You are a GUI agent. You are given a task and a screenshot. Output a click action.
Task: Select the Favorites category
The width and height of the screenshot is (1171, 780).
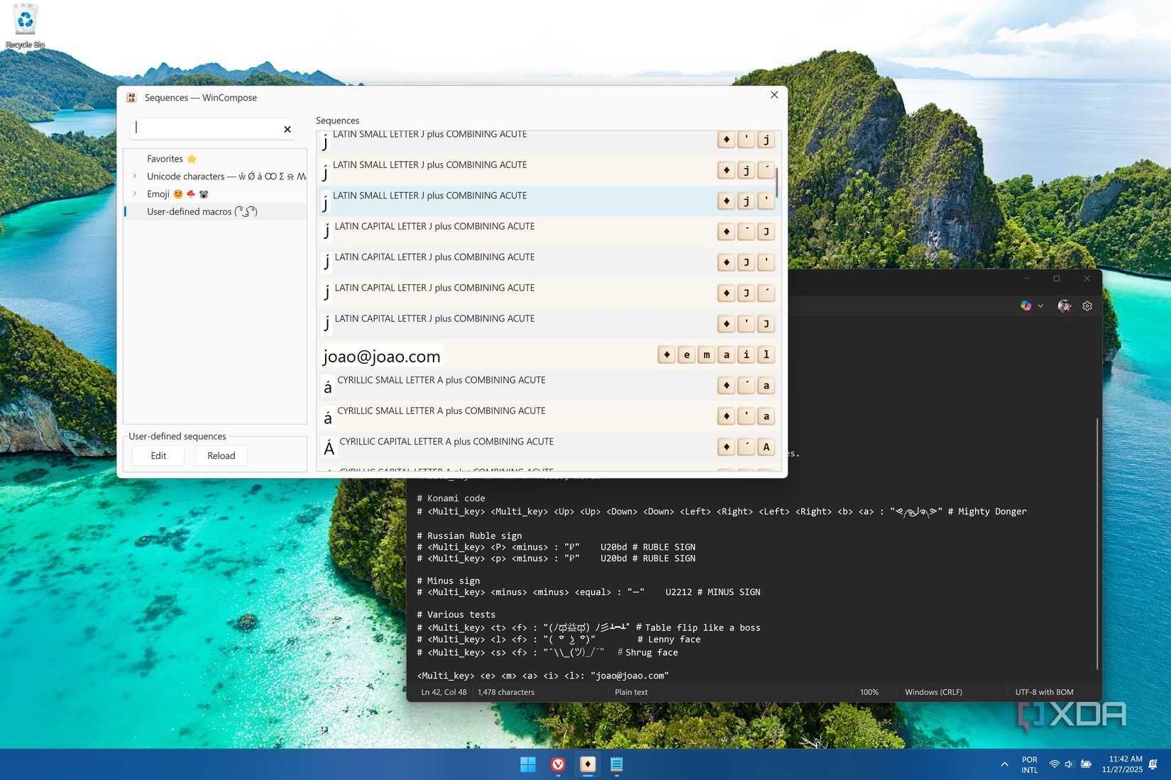coord(165,159)
